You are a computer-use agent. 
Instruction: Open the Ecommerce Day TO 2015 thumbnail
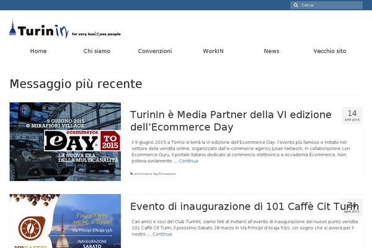click(x=65, y=141)
